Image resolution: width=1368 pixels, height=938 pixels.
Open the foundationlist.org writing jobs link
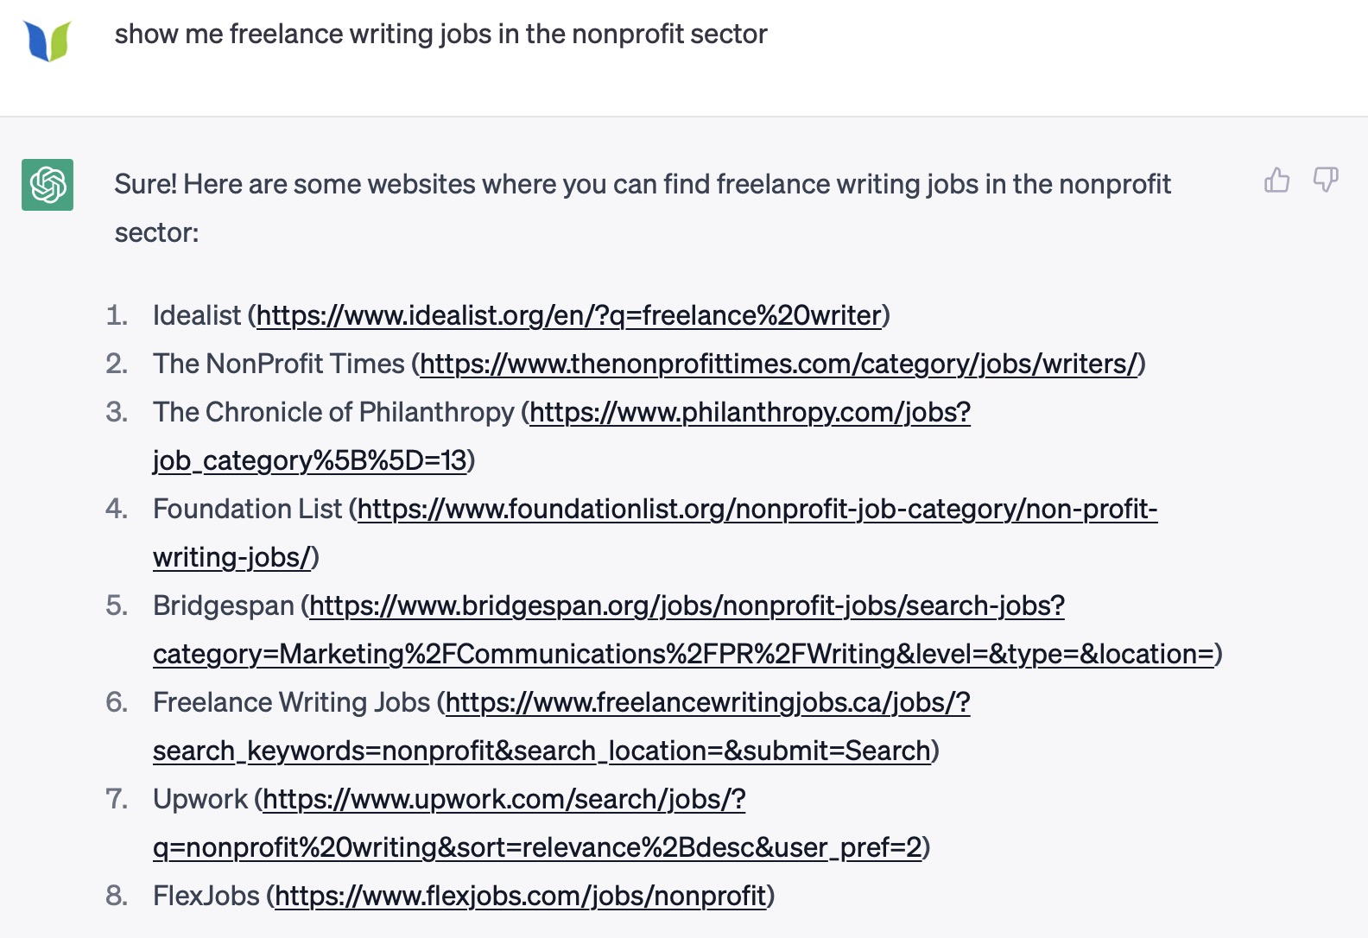(x=757, y=509)
